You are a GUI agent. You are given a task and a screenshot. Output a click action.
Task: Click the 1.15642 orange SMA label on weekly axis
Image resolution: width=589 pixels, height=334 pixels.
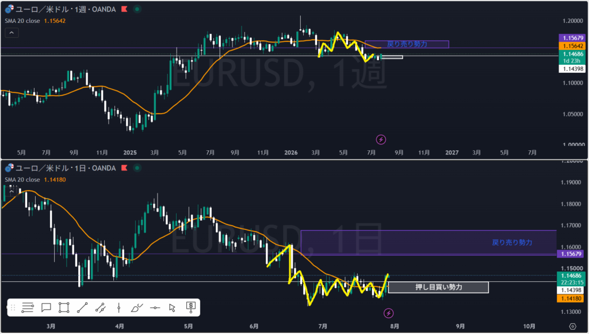coord(572,46)
